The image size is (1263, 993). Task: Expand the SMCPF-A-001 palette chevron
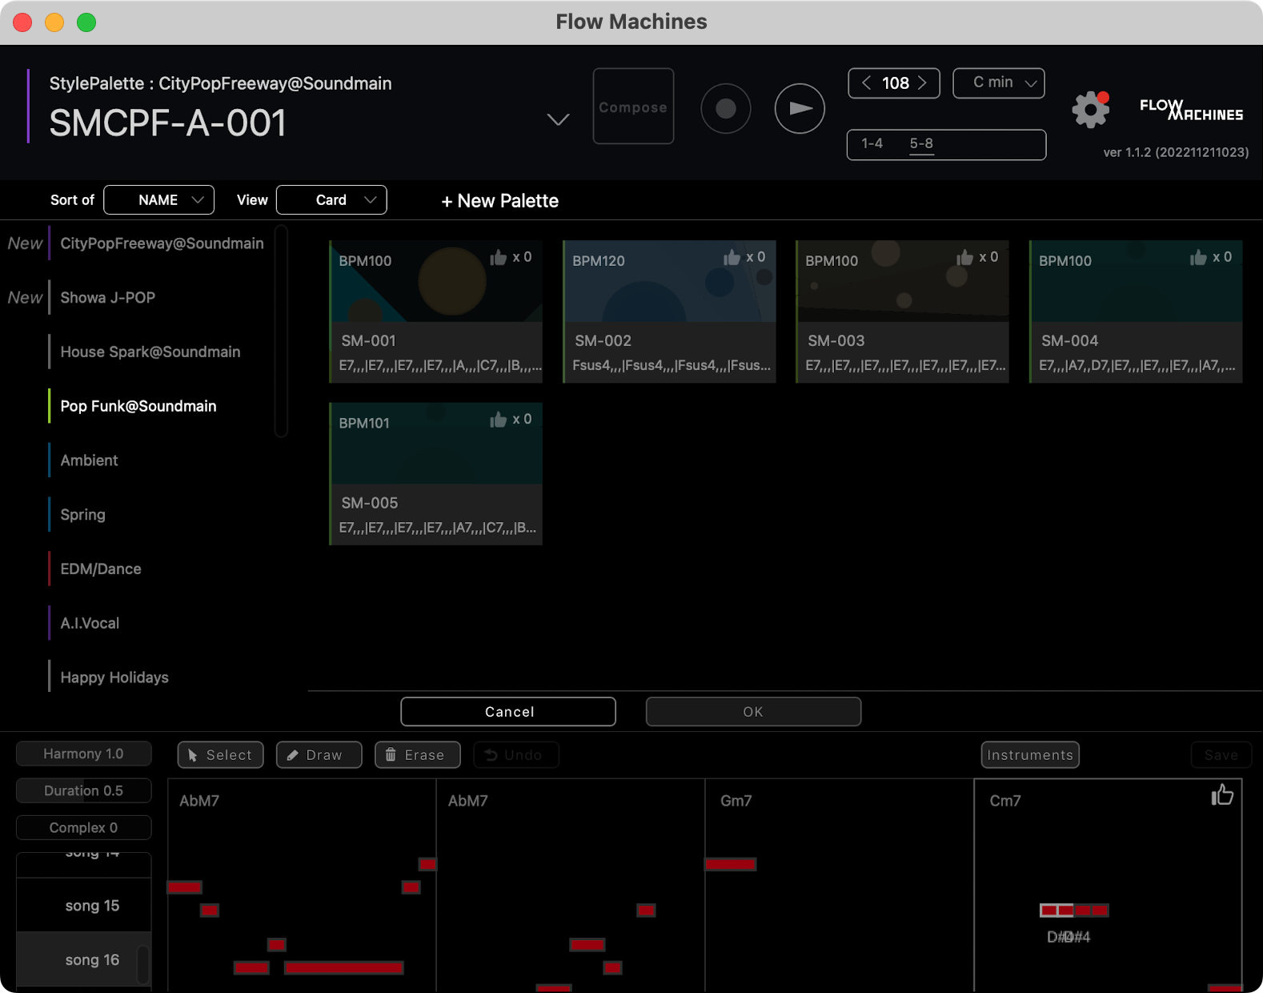coord(558,119)
